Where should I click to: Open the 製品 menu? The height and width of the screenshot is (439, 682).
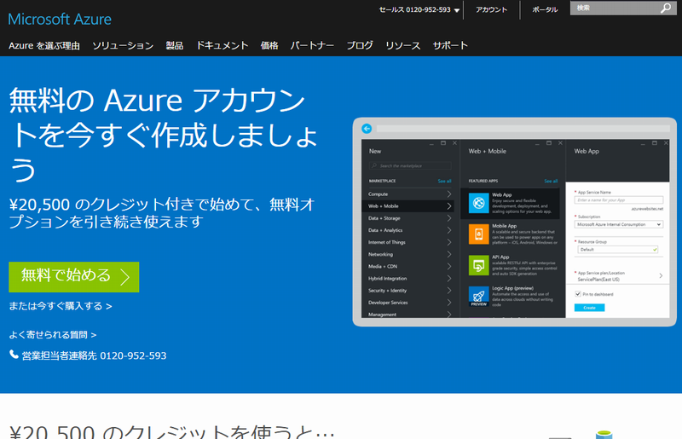(175, 46)
